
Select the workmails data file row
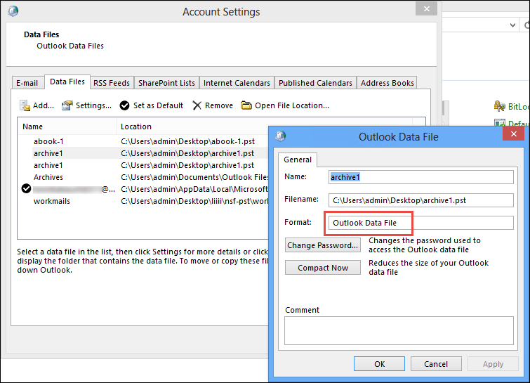144,201
